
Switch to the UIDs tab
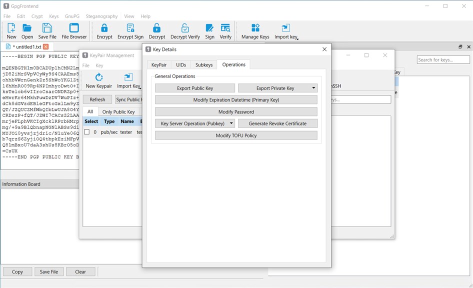point(181,65)
